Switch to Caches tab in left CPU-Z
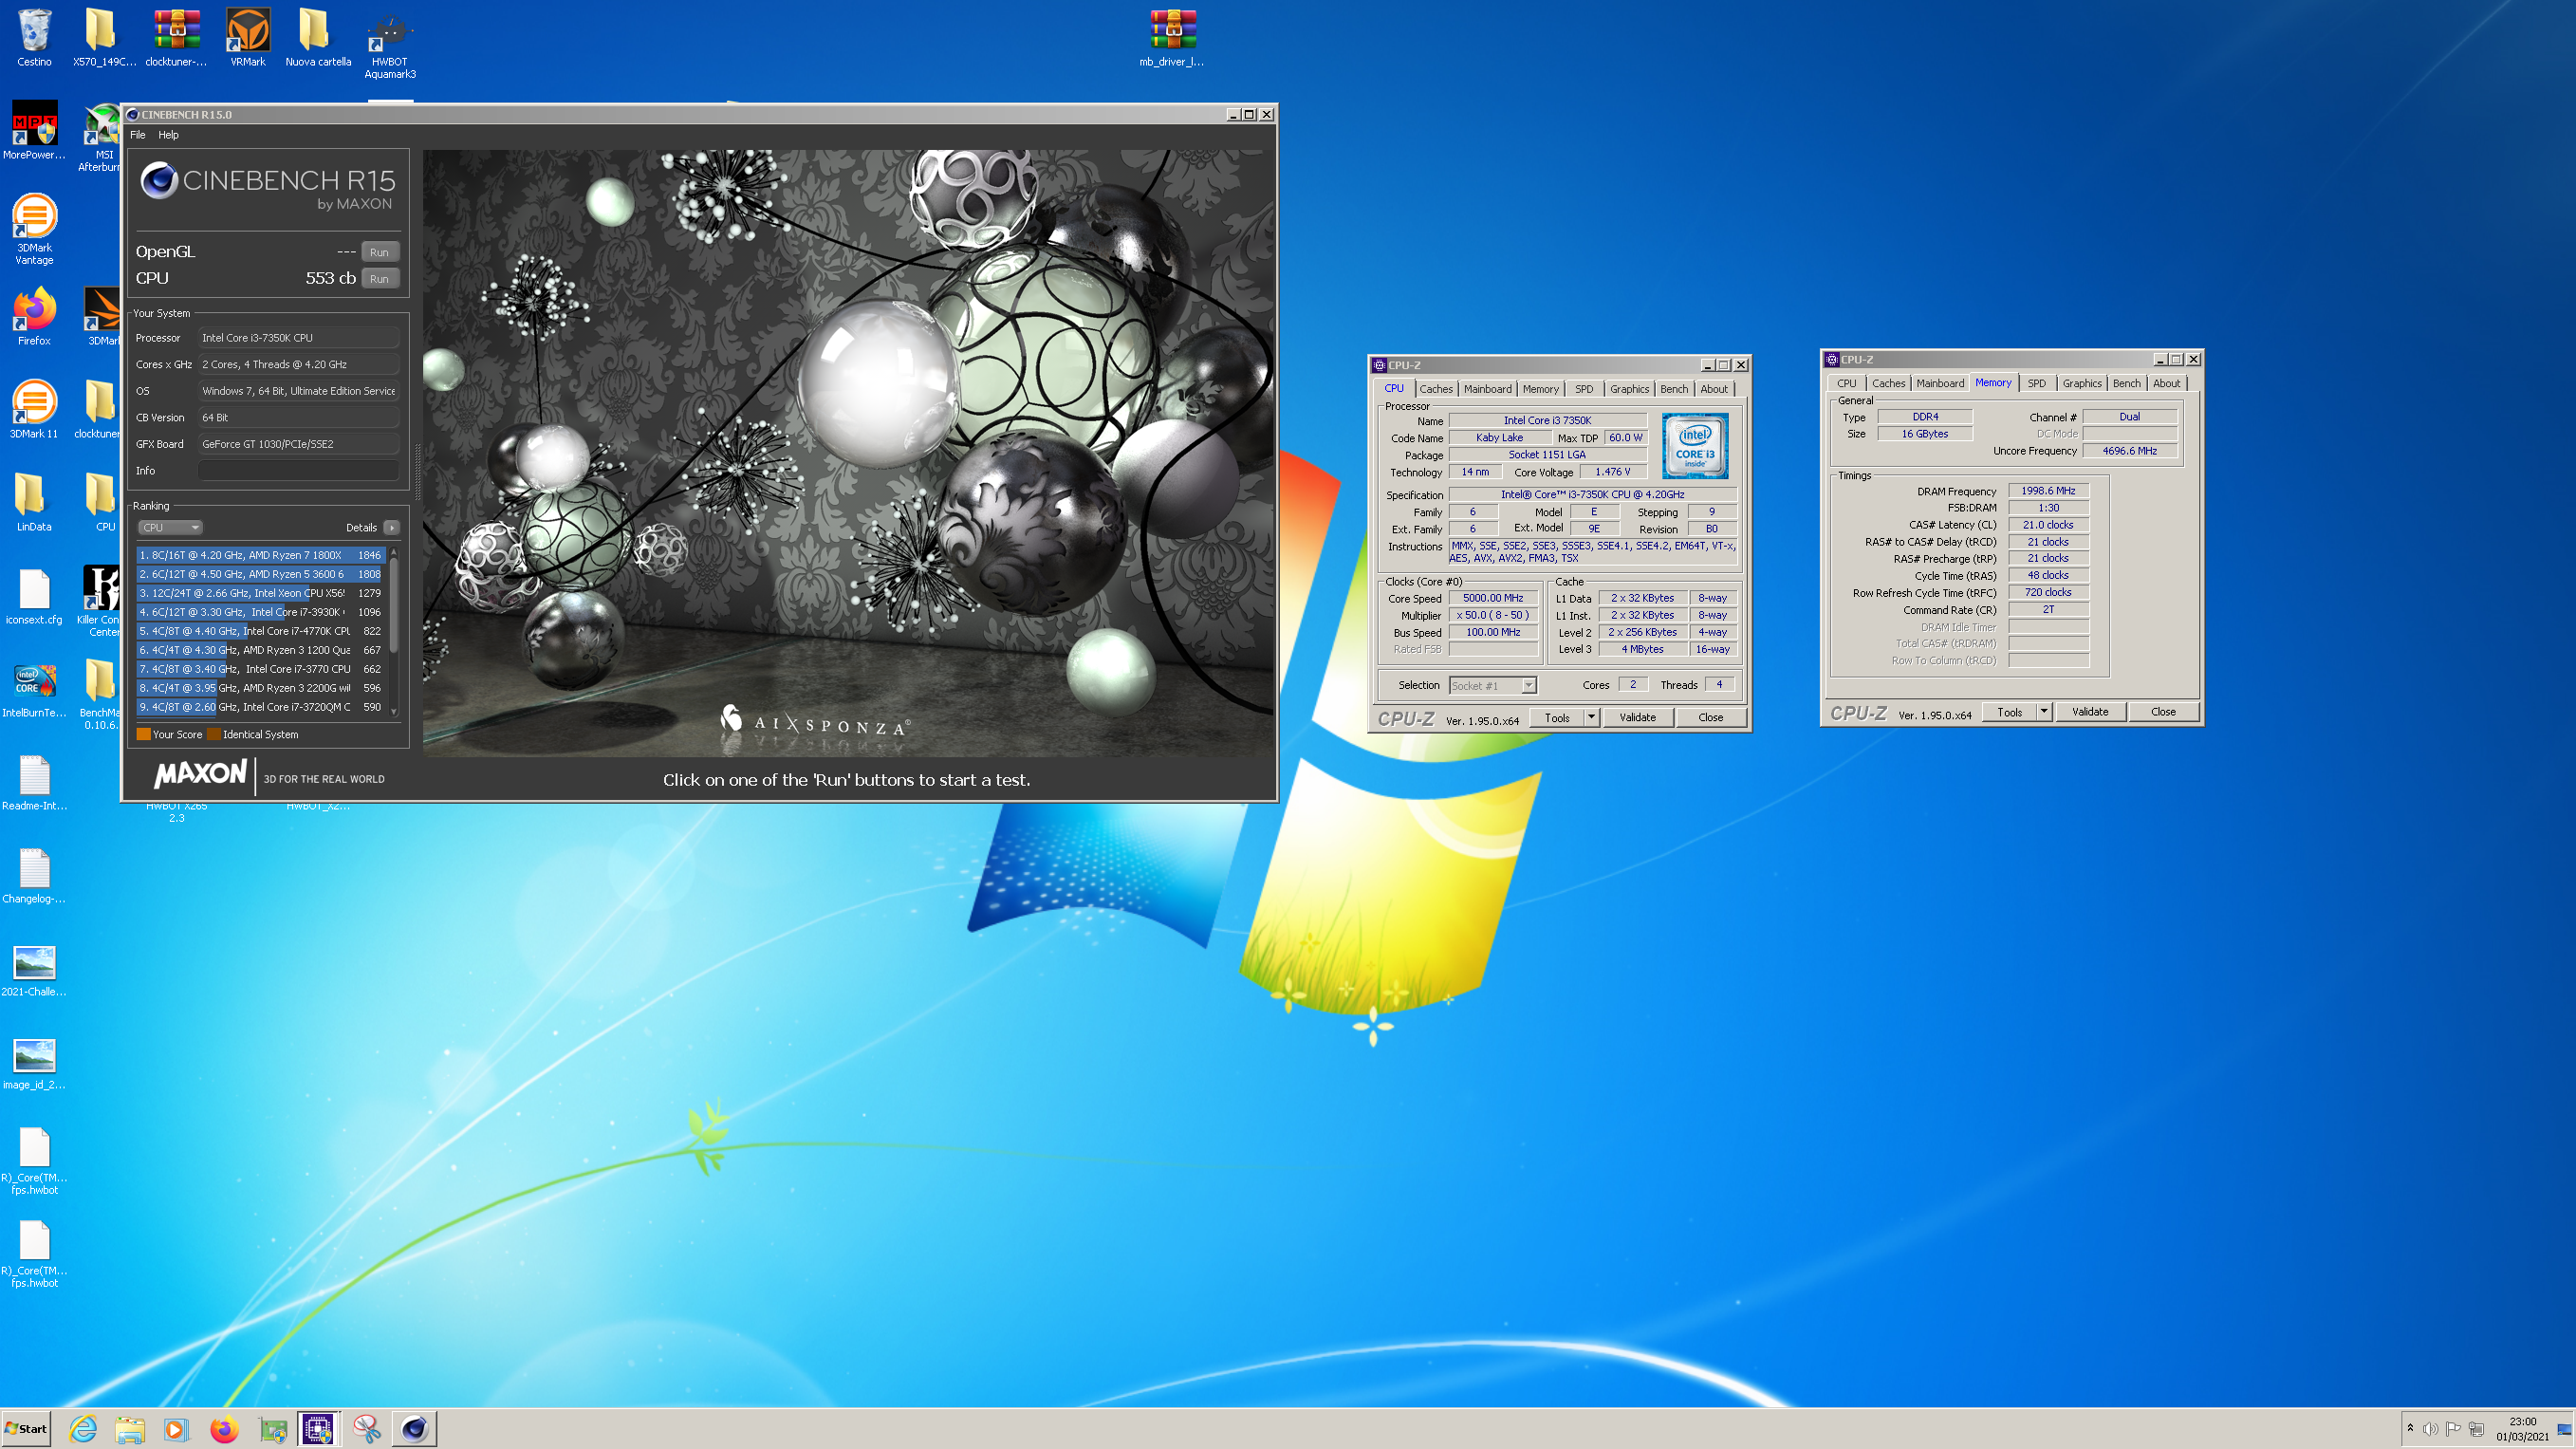This screenshot has height=1449, width=2576. (1436, 389)
